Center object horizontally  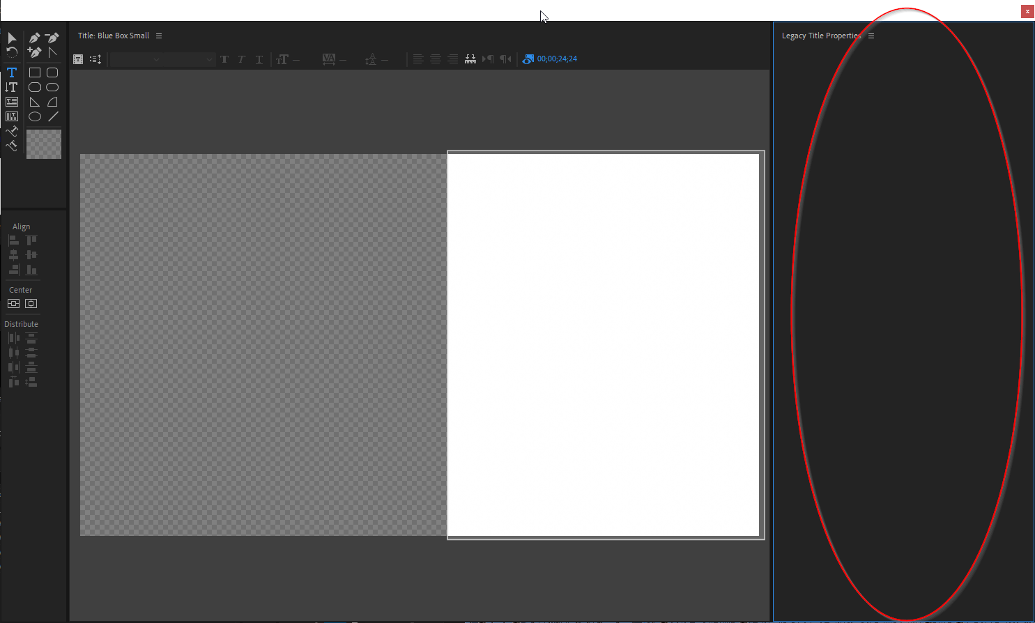(31, 304)
